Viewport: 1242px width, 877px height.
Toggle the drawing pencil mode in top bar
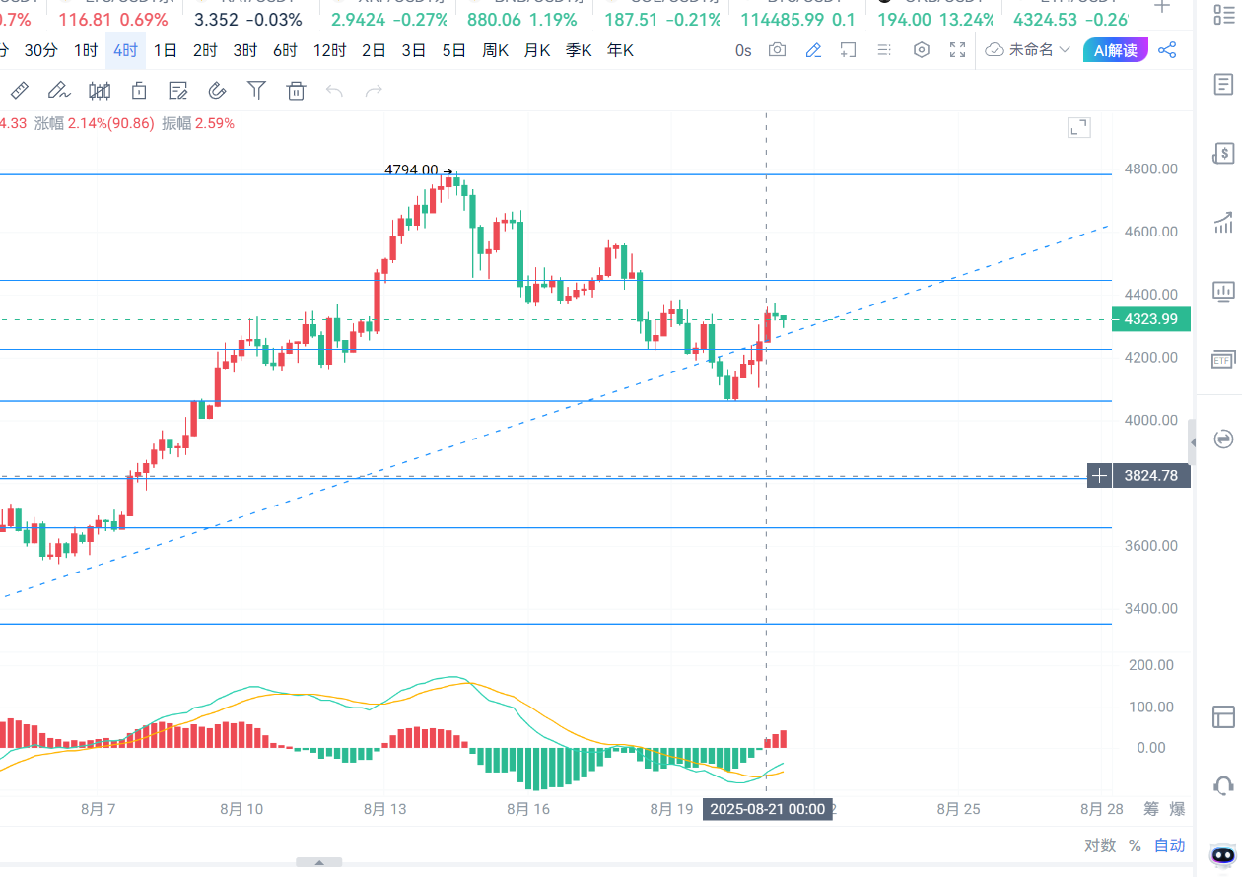tap(813, 50)
